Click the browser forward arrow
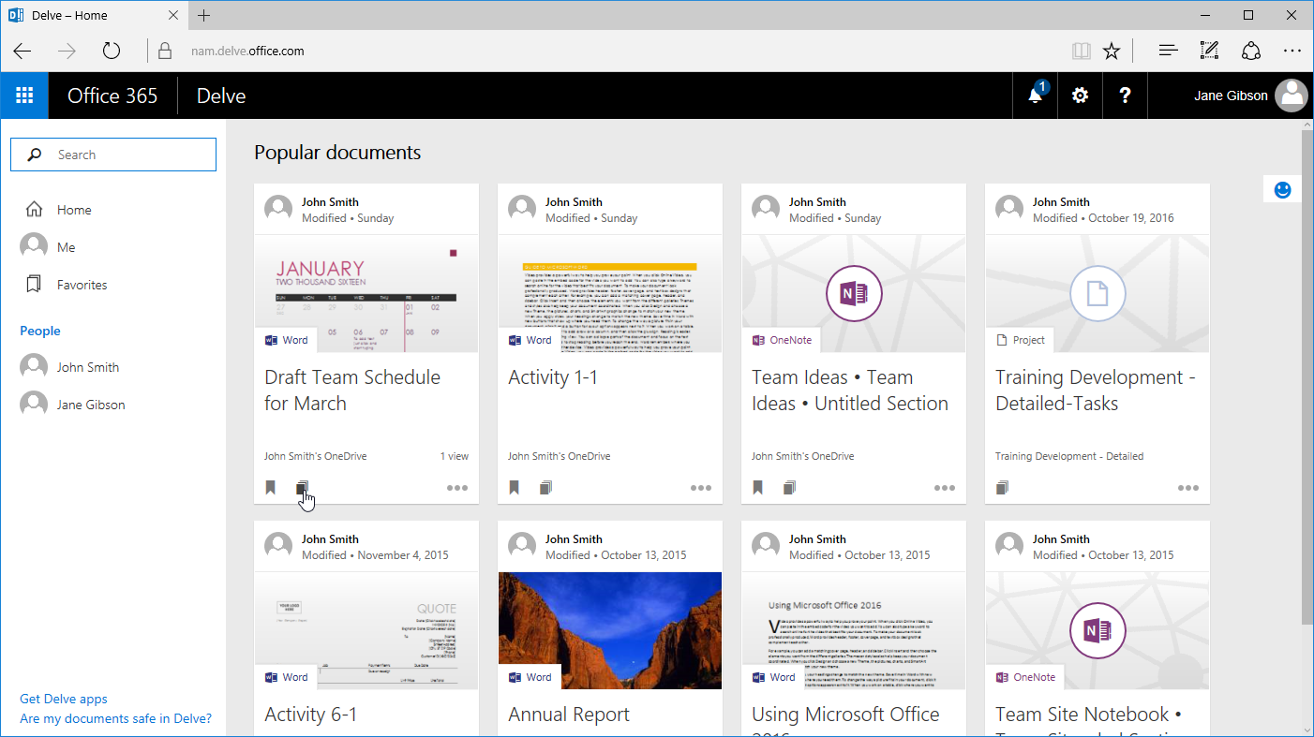Image resolution: width=1314 pixels, height=737 pixels. click(67, 52)
